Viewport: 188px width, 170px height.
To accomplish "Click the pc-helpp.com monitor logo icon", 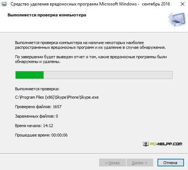I will click(x=146, y=144).
